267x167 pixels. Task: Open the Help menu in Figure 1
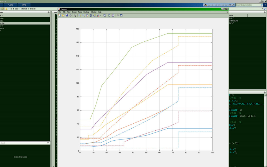(x=100, y=12)
